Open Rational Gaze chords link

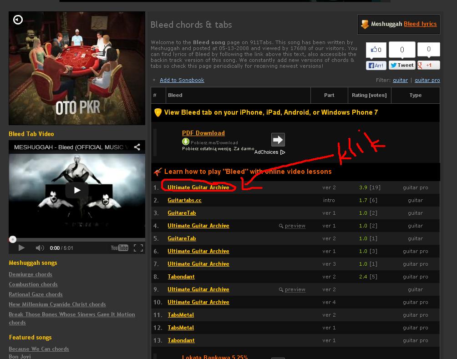(x=36, y=294)
